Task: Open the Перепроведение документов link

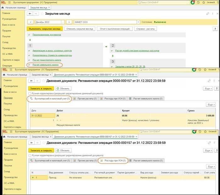Action: (47, 35)
